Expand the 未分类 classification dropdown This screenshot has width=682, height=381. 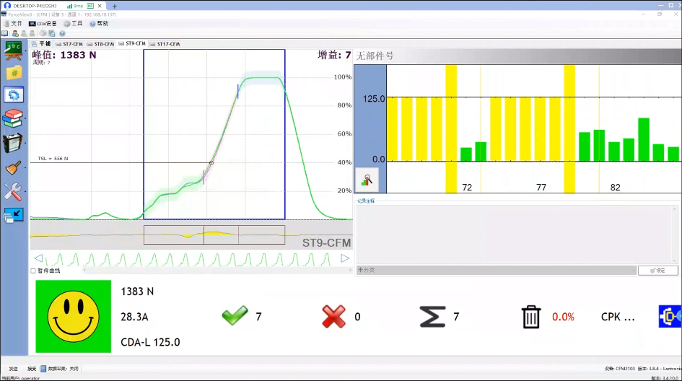(496, 270)
